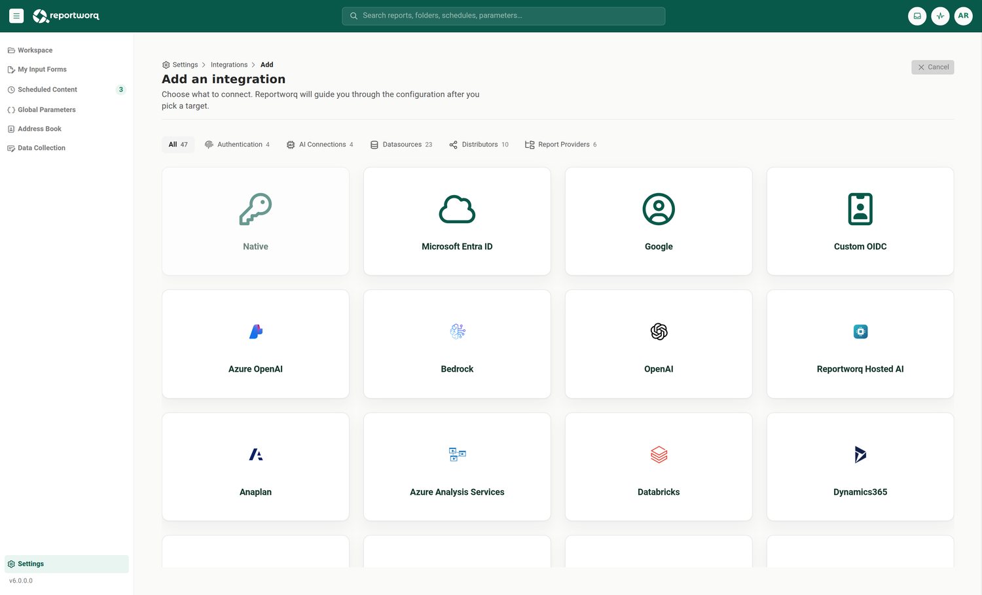Click the Address Book icon
Screen dimensions: 982x595
(x=11, y=129)
